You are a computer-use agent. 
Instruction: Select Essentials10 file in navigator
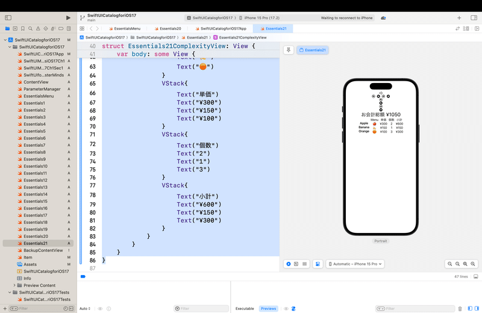(36, 166)
